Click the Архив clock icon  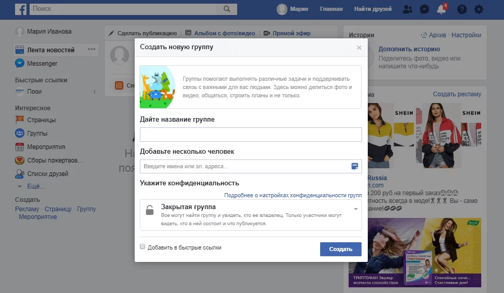424,35
